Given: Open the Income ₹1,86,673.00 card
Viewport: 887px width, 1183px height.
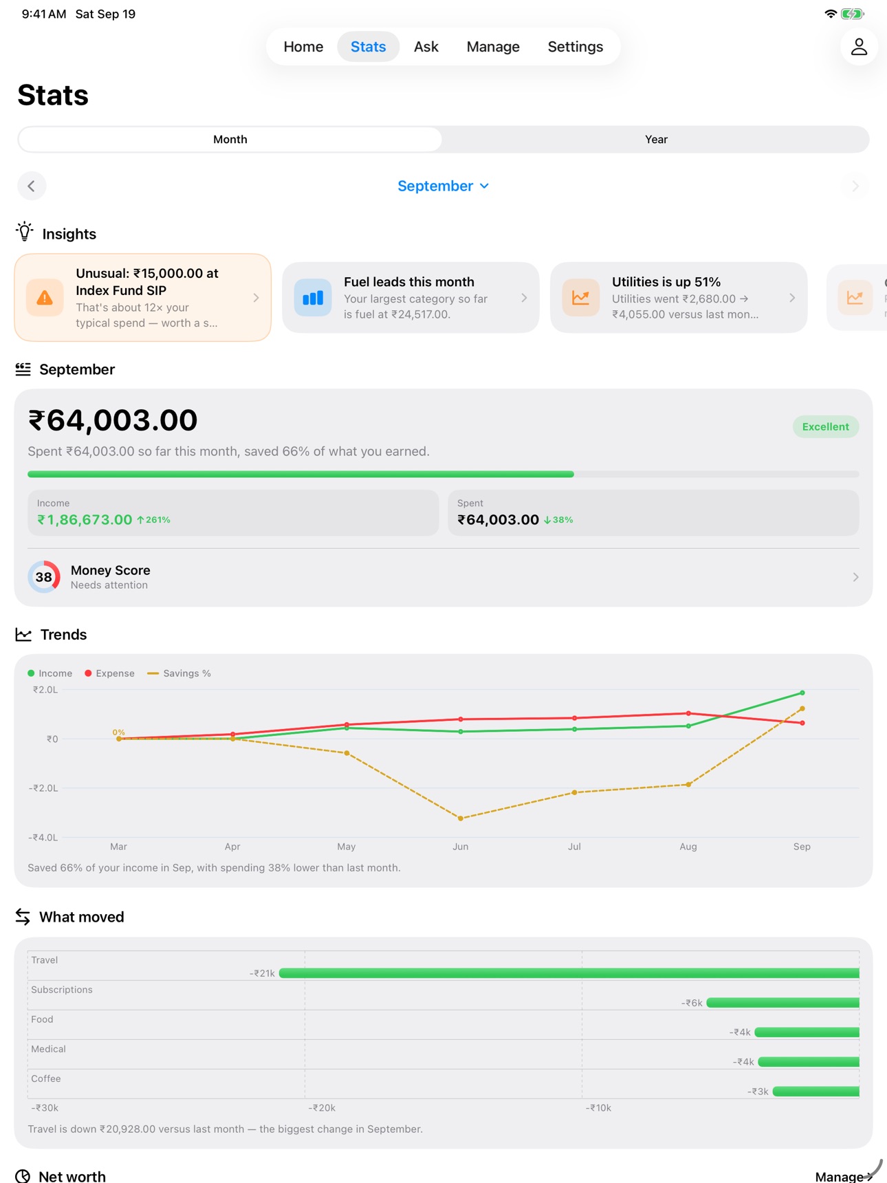Looking at the screenshot, I should click(x=233, y=512).
